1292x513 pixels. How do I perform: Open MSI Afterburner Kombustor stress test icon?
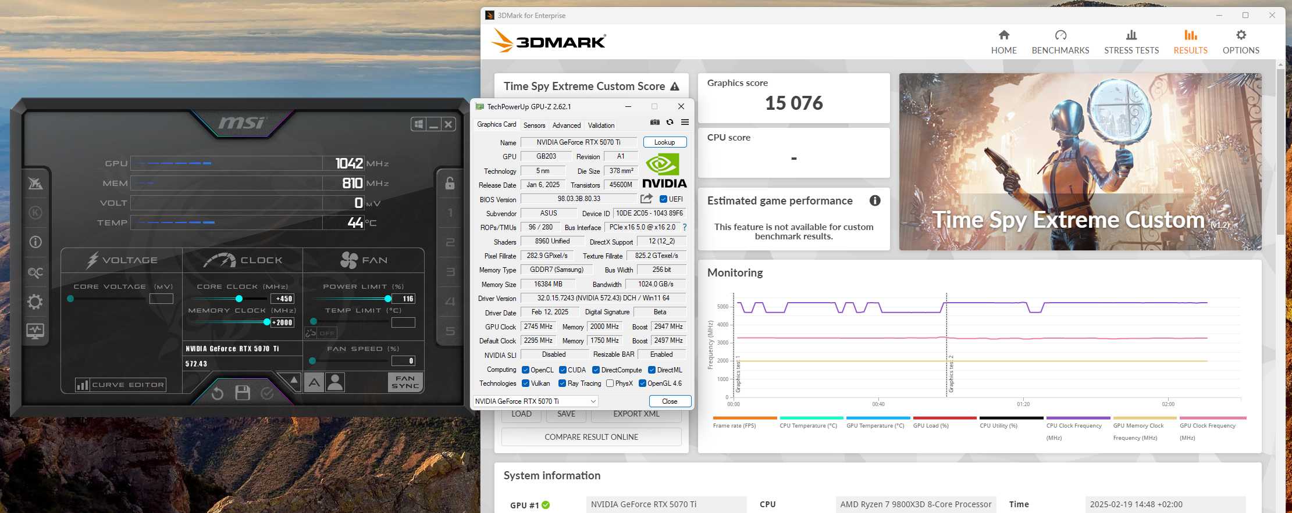pyautogui.click(x=35, y=213)
